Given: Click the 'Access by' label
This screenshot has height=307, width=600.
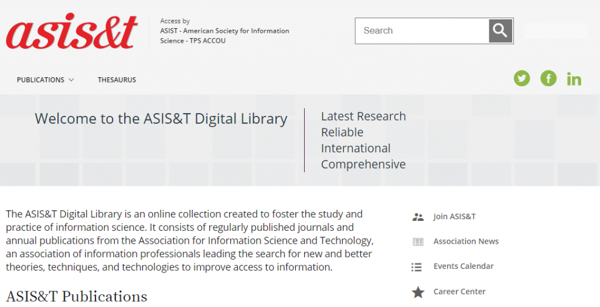Looking at the screenshot, I should pyautogui.click(x=175, y=21).
